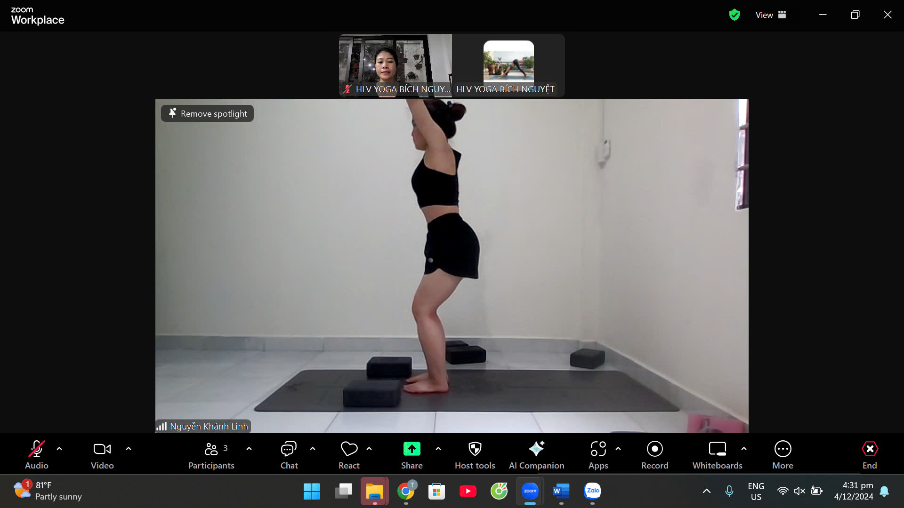Image resolution: width=904 pixels, height=508 pixels.
Task: Open the Apps icon
Action: click(598, 449)
